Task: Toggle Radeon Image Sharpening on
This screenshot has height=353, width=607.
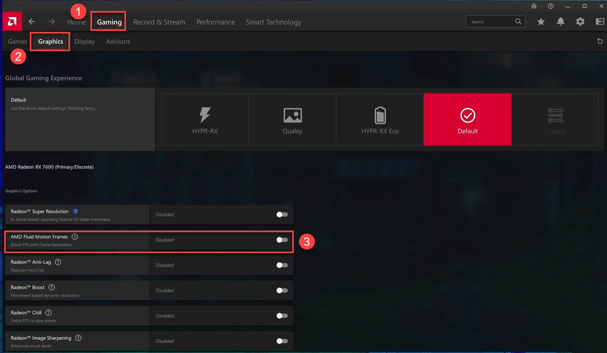Action: coord(282,341)
